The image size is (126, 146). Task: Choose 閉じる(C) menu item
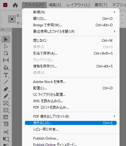click(71, 41)
